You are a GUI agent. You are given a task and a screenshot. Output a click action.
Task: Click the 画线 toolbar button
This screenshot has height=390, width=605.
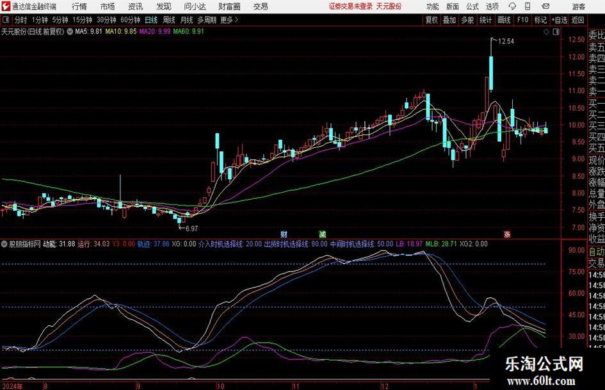(x=504, y=20)
